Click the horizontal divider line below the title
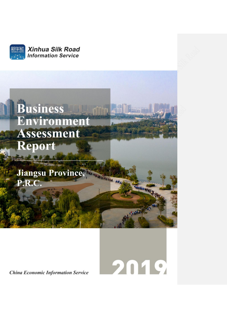The width and height of the screenshot is (227, 310). tap(60, 160)
